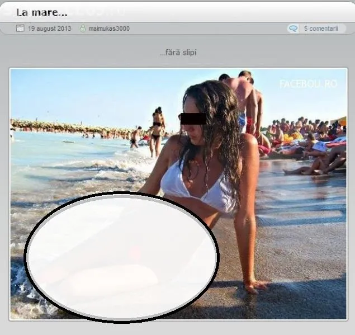
Task: Click the calendar icon beside the date
Action: pyautogui.click(x=20, y=29)
